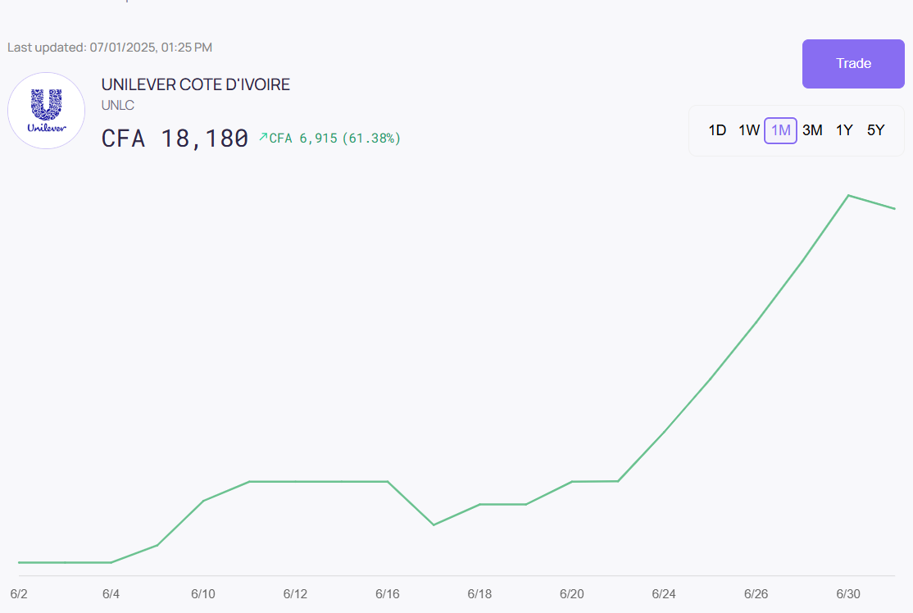Switch chart to 1D range
Viewport: 913px width, 613px height.
tap(717, 130)
